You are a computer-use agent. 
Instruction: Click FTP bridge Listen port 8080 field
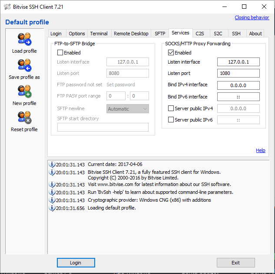point(128,73)
